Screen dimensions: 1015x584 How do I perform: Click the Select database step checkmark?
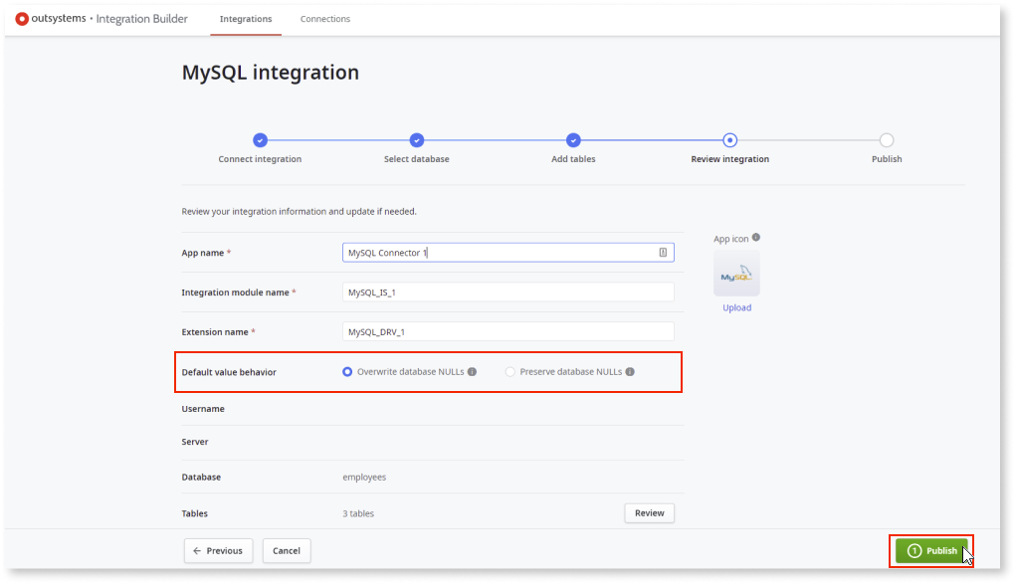[416, 140]
